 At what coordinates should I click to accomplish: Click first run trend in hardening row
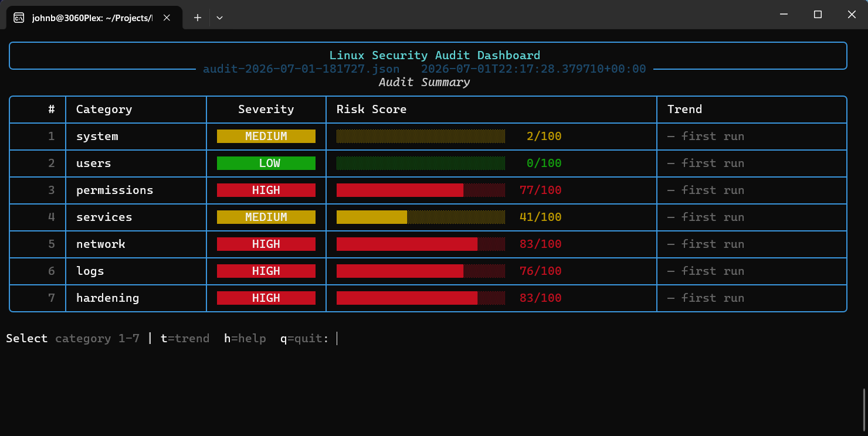tap(706, 298)
